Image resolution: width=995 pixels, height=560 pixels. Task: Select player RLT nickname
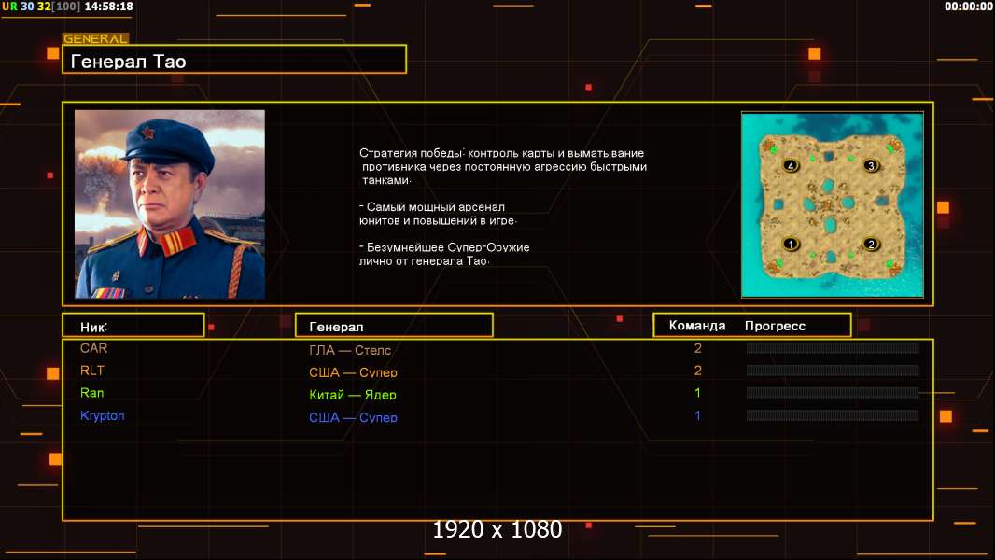[92, 371]
